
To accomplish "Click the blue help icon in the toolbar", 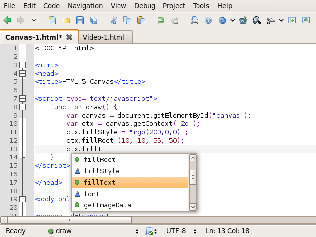I will coord(208,20).
